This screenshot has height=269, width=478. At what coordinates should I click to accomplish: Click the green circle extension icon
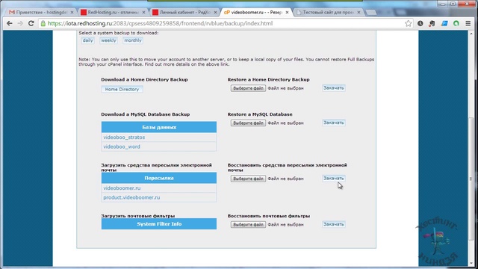click(456, 23)
